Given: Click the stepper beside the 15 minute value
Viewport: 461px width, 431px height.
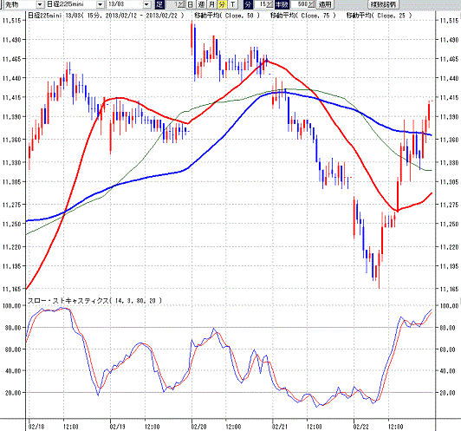Looking at the screenshot, I should tap(269, 4).
